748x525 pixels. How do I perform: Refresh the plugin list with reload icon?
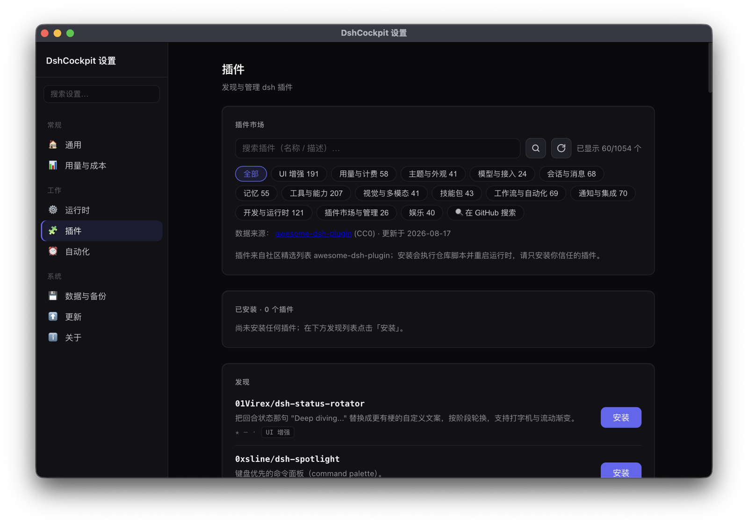[561, 148]
